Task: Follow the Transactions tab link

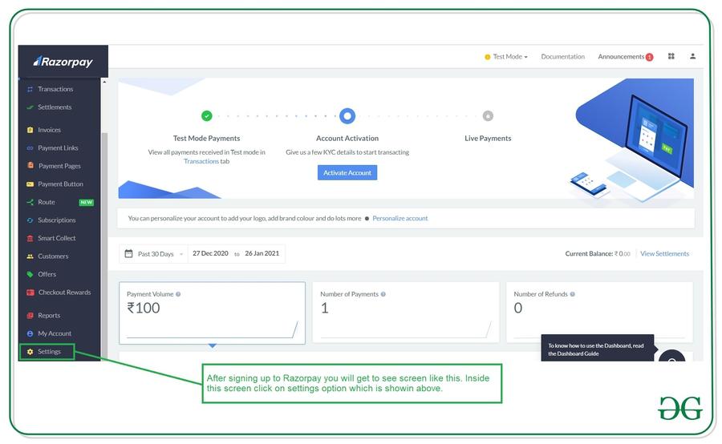Action: click(201, 162)
